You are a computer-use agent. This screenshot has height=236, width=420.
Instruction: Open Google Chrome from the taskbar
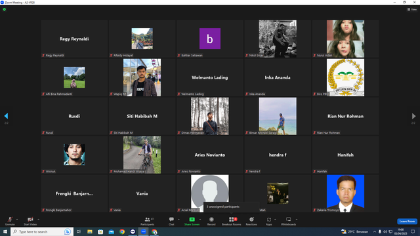tap(122, 231)
